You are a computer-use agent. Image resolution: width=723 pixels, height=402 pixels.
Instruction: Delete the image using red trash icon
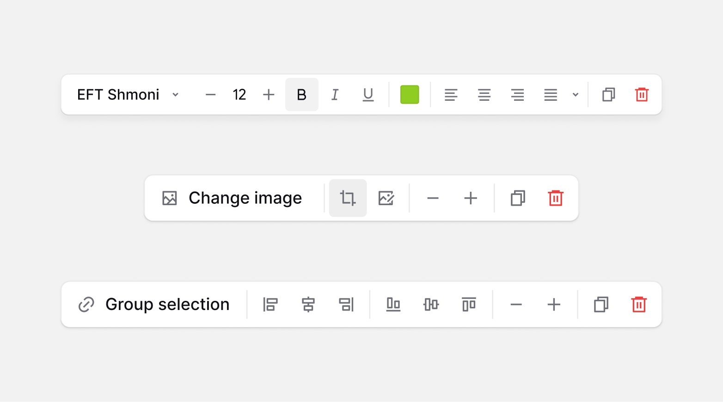click(x=556, y=198)
